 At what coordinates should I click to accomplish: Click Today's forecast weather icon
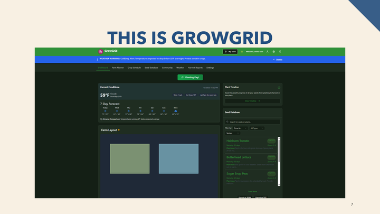[x=105, y=111]
